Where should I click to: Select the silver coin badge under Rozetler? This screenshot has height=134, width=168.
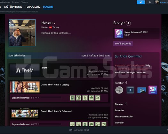click(119, 90)
